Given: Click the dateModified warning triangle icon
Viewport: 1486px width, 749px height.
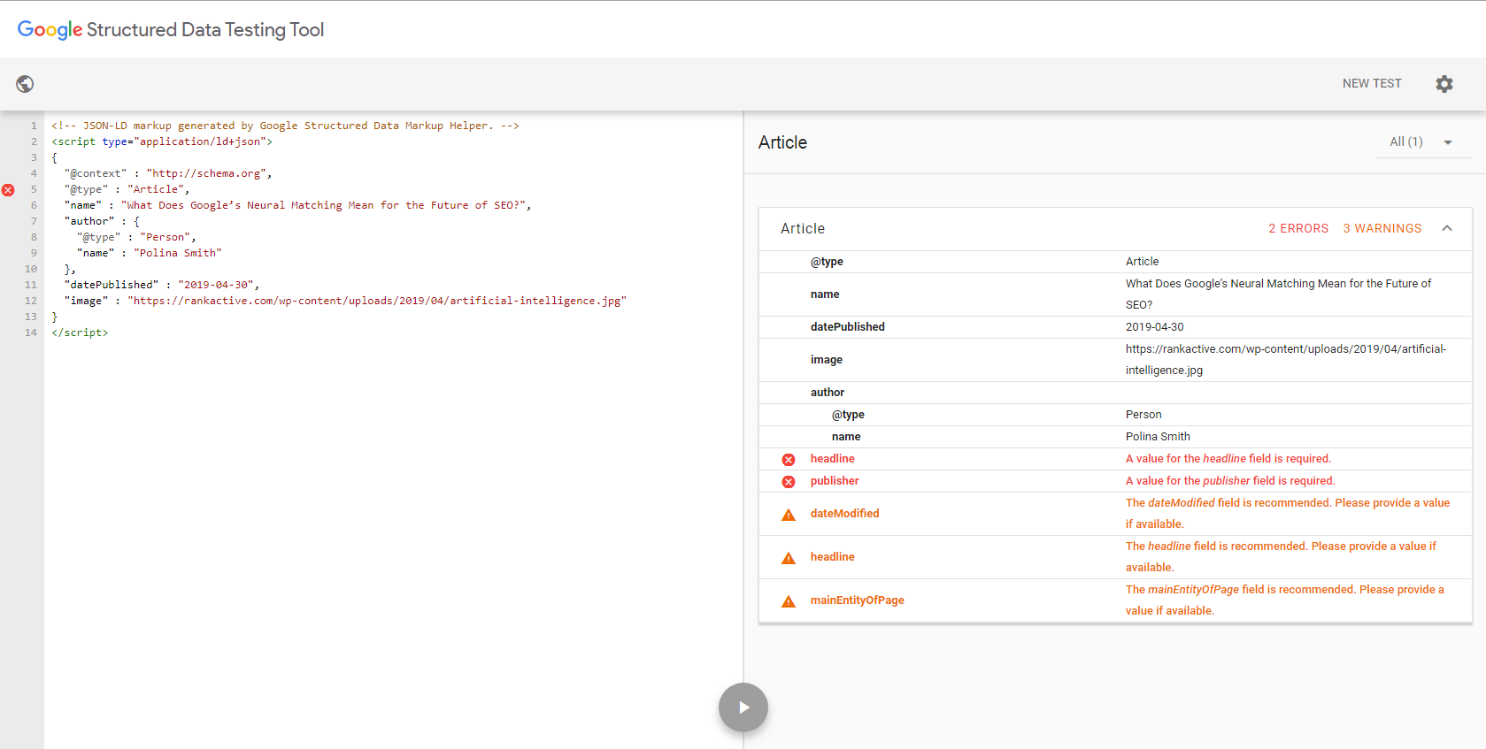Looking at the screenshot, I should click(789, 515).
